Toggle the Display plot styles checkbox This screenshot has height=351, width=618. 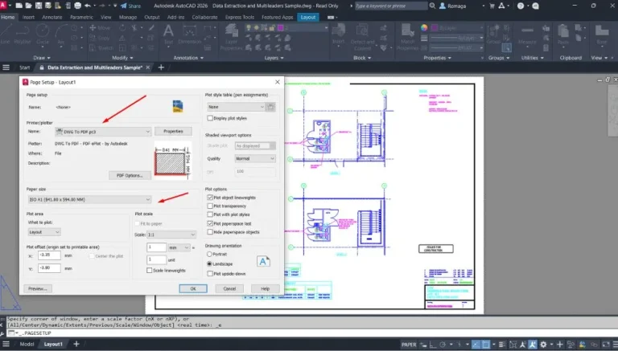(210, 118)
